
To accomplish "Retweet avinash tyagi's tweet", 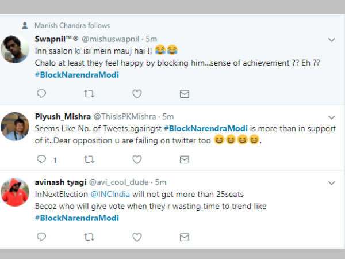I will click(89, 237).
